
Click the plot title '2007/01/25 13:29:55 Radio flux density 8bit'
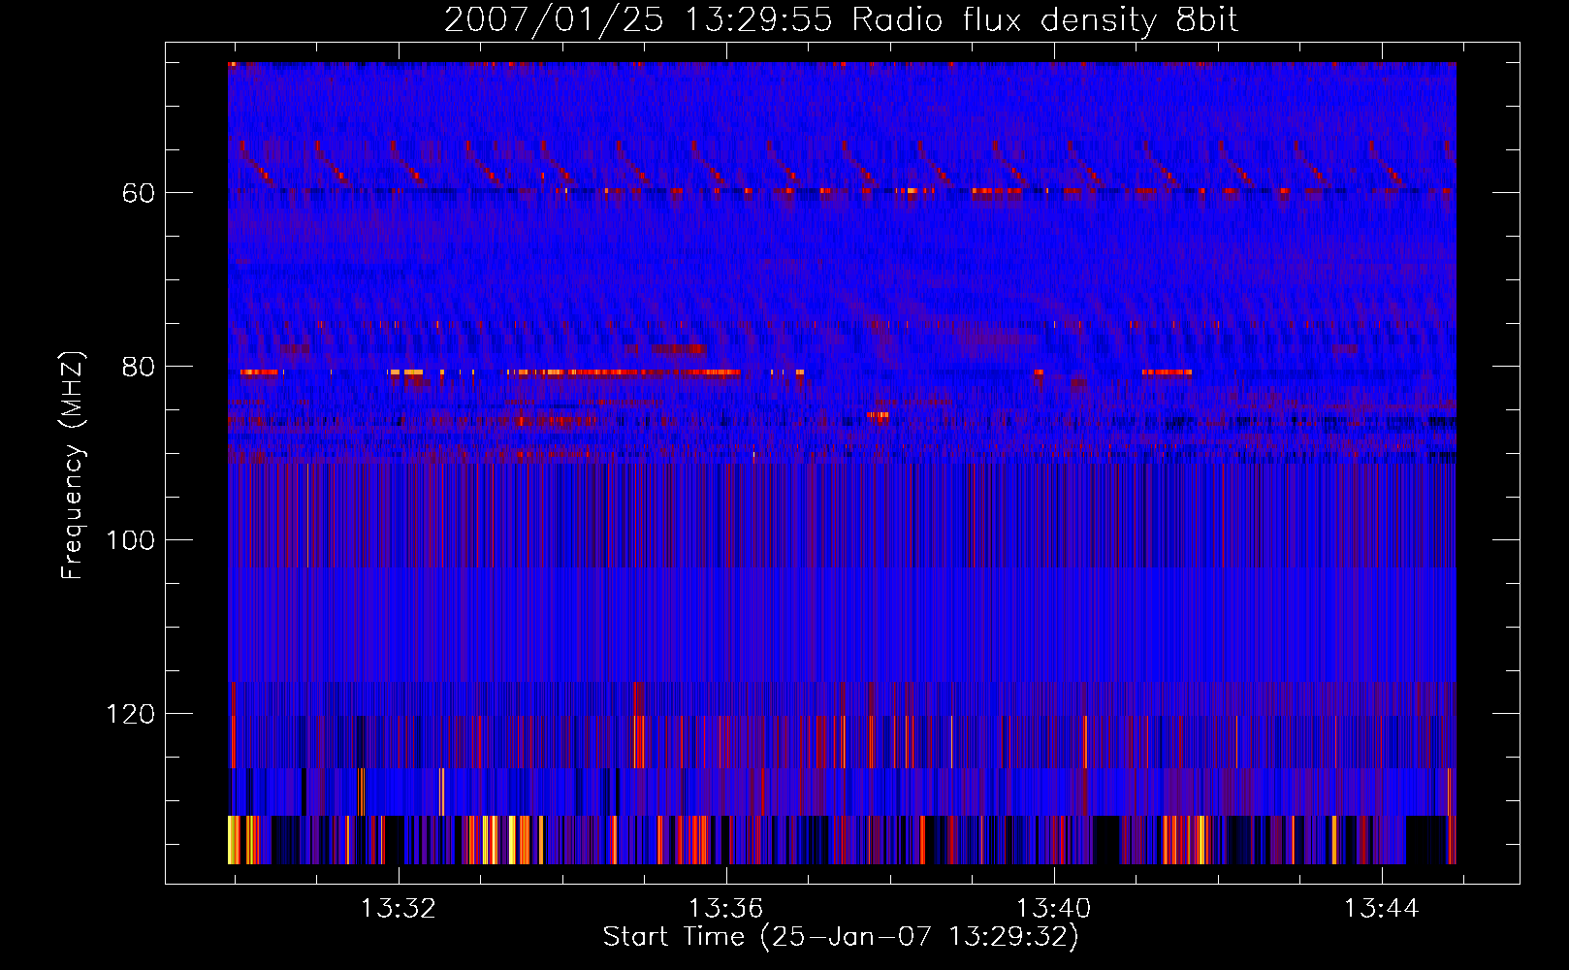842,19
